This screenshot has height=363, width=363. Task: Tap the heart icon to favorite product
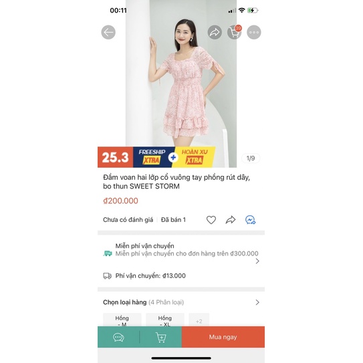coord(211,220)
